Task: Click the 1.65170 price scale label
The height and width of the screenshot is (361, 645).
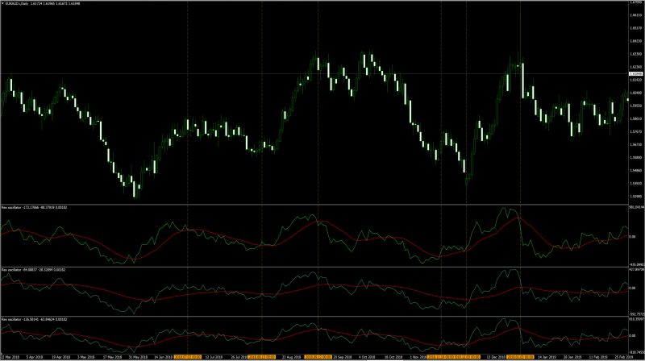Action: pos(636,28)
